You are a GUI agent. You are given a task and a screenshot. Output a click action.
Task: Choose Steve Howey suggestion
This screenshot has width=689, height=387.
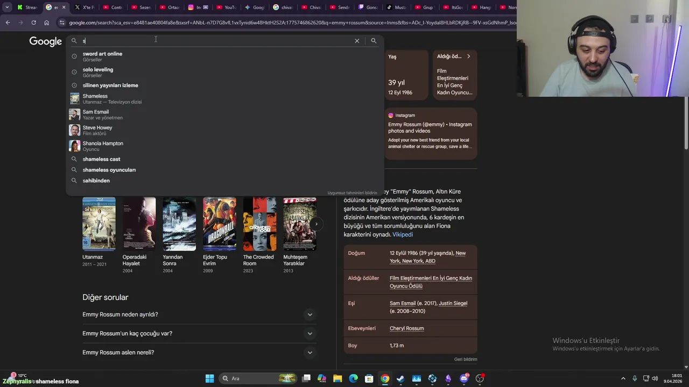[225, 130]
